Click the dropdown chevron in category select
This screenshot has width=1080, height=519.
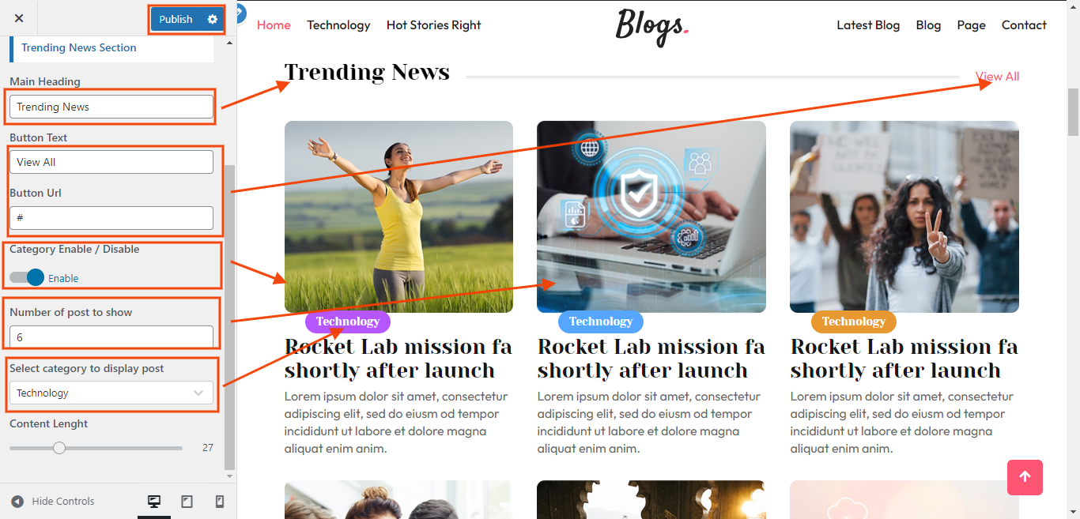pyautogui.click(x=198, y=393)
